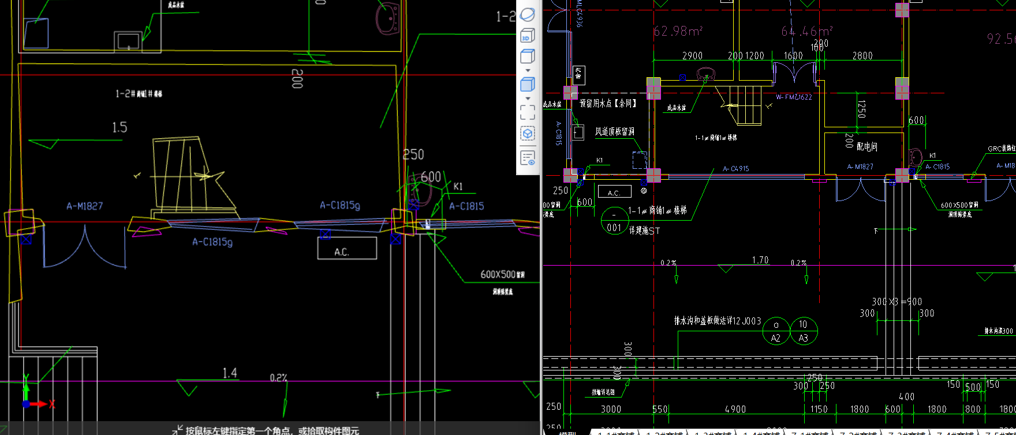The width and height of the screenshot is (1016, 435).
Task: Click the empty dashed rectangle selection icon
Action: [528, 112]
